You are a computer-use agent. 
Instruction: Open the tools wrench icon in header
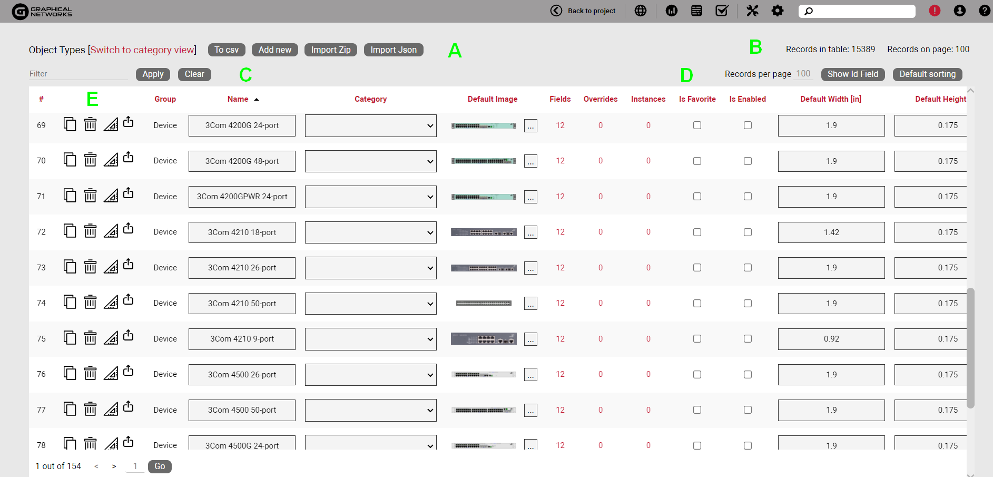(x=752, y=11)
